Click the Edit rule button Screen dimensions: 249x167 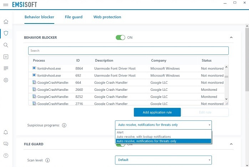tap(205, 112)
